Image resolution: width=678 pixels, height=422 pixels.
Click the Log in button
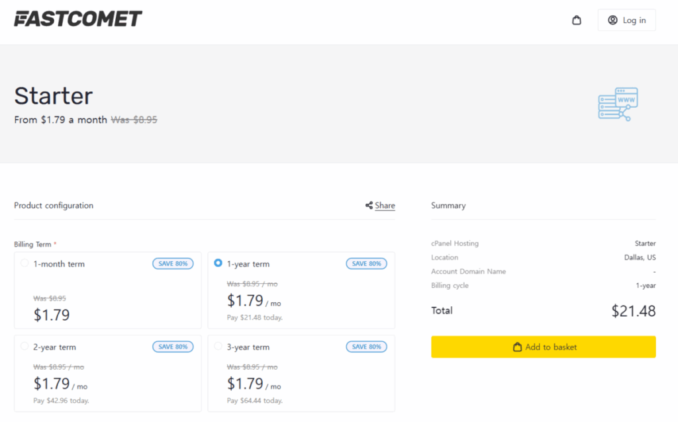point(626,20)
